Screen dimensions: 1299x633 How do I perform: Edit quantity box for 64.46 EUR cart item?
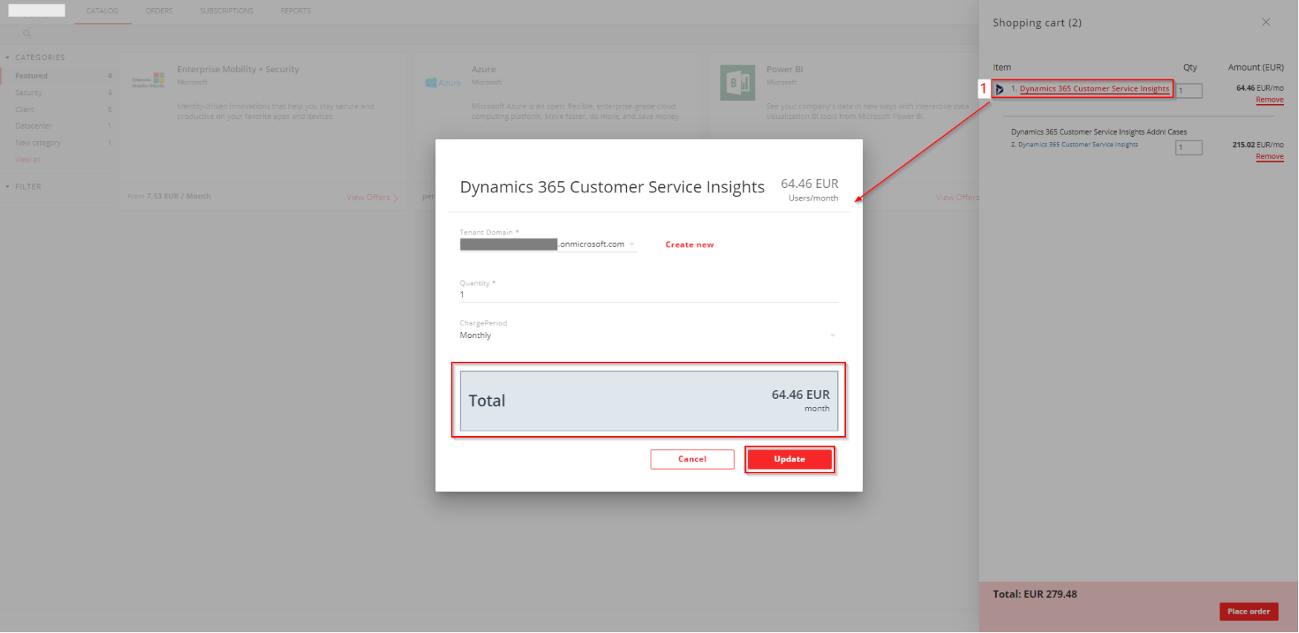(x=1188, y=91)
